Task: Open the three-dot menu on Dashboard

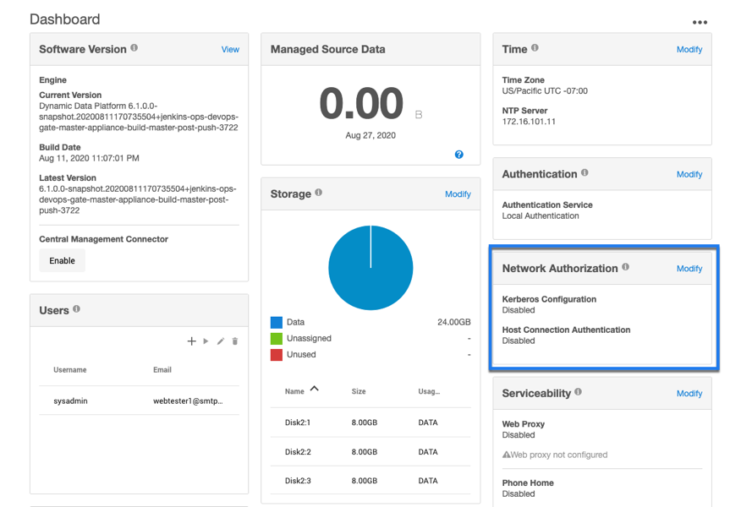Action: click(700, 22)
